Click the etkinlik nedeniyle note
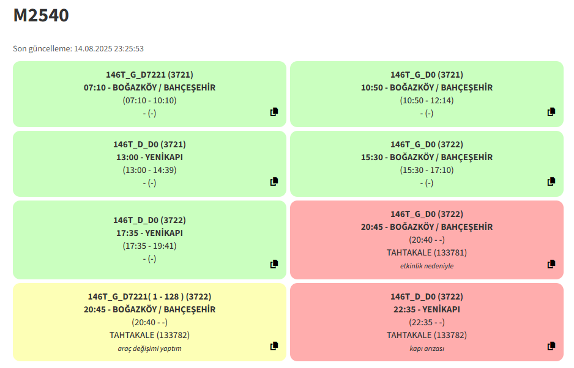This screenshot has height=368, width=574. [x=427, y=266]
